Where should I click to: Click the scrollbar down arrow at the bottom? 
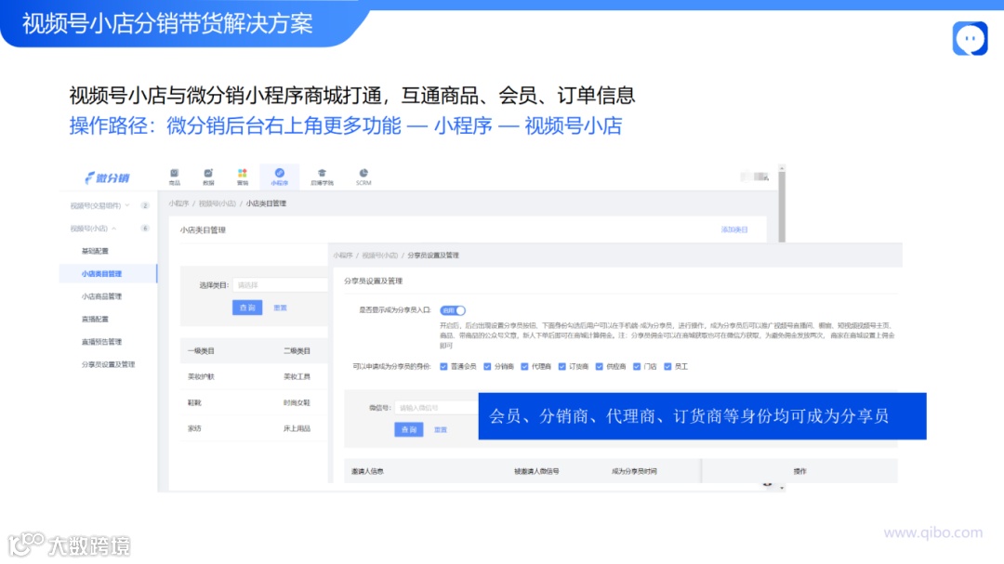(x=782, y=488)
